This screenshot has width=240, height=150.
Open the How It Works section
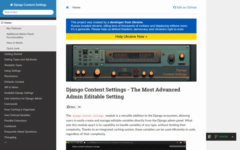[x=15, y=43]
